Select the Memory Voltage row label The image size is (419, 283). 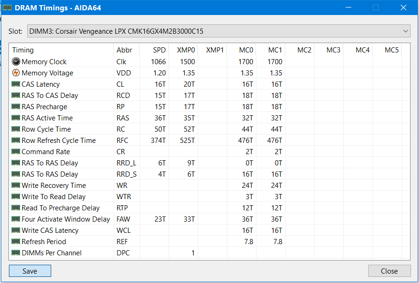click(x=47, y=73)
